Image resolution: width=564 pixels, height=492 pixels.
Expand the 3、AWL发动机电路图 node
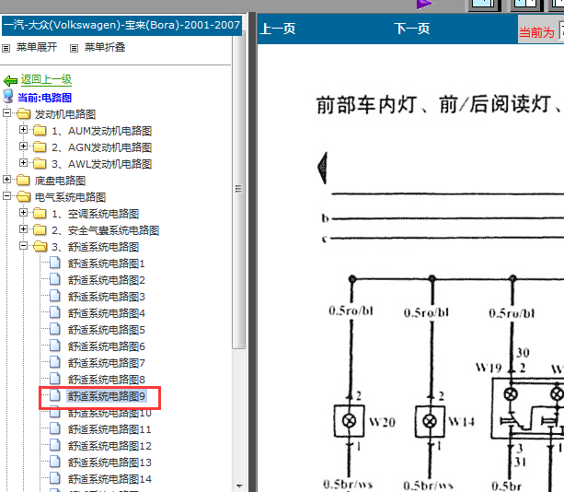[23, 162]
